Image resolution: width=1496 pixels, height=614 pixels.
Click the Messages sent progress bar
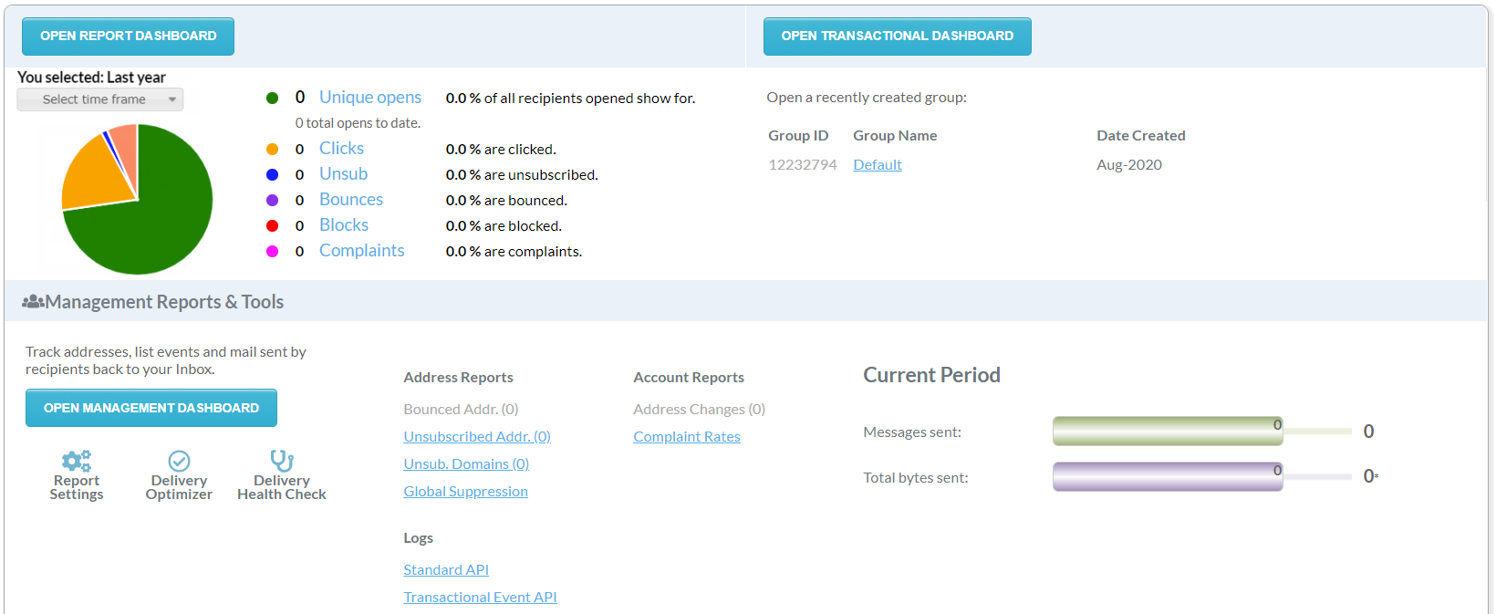(x=1168, y=432)
